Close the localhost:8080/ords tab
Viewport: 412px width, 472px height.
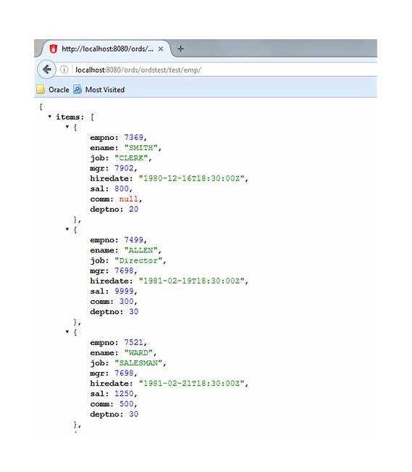point(161,49)
